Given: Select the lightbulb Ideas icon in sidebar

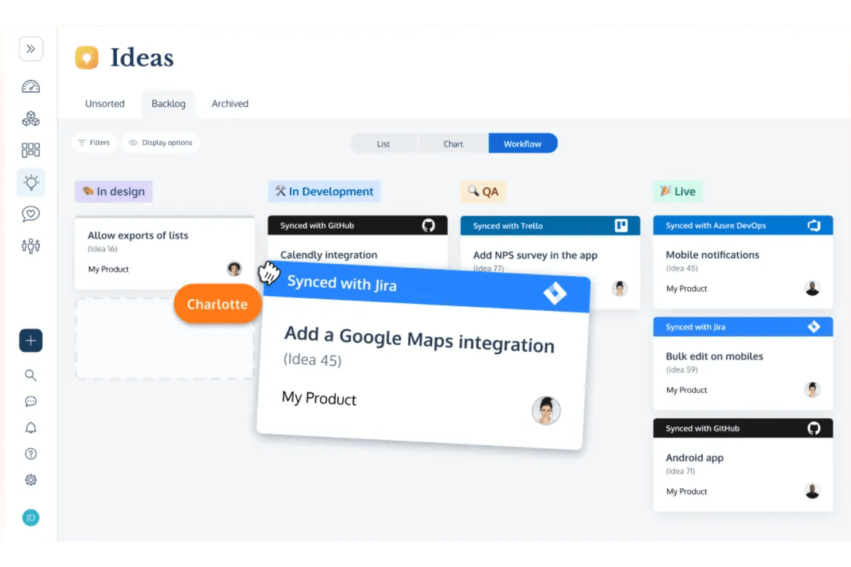Looking at the screenshot, I should tap(31, 183).
